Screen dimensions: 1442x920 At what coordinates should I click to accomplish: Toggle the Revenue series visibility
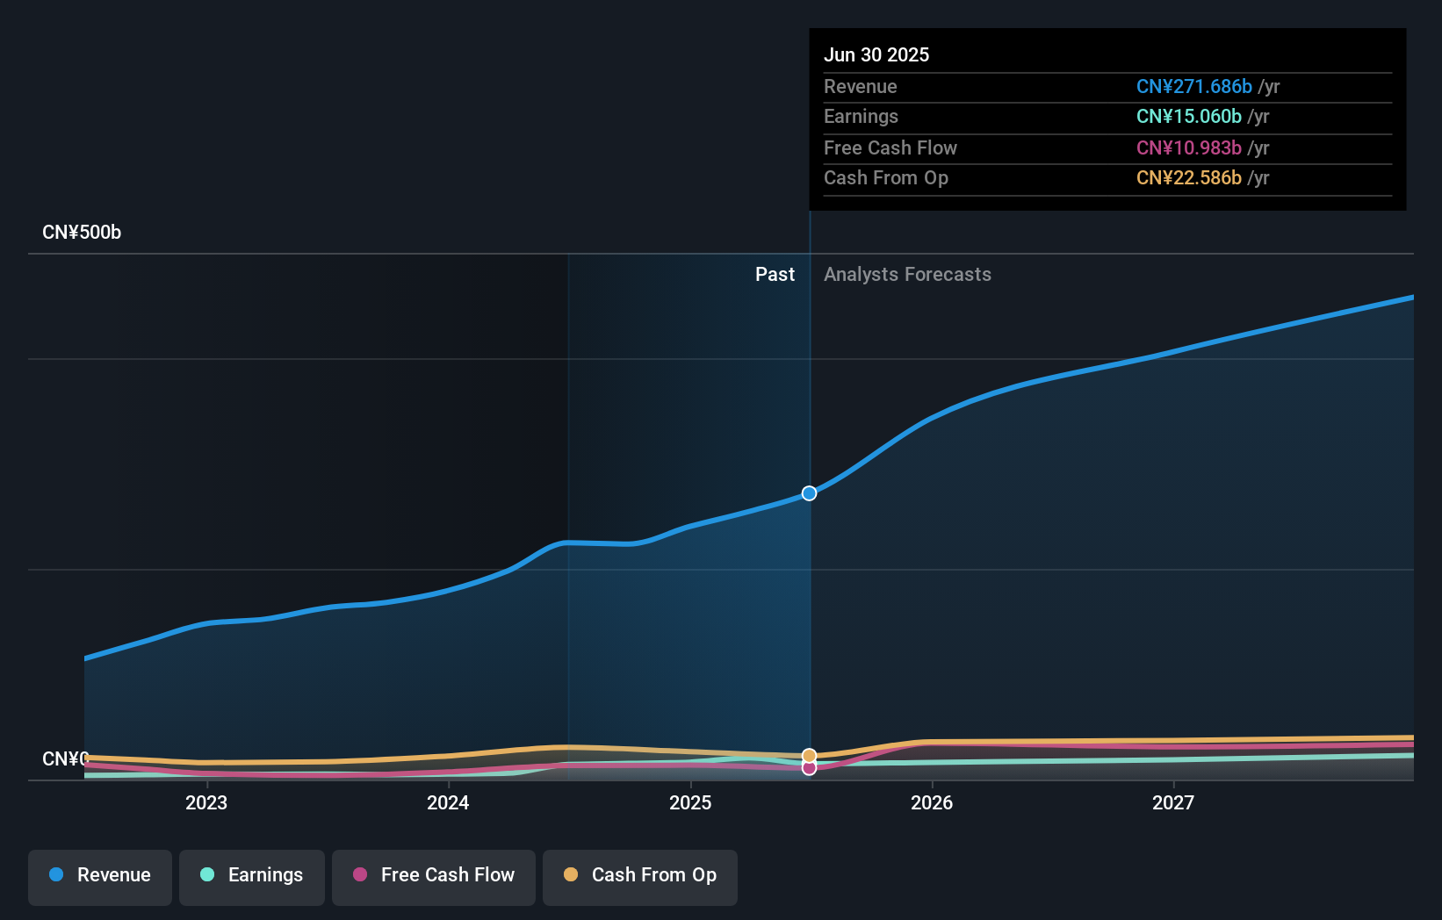point(99,875)
